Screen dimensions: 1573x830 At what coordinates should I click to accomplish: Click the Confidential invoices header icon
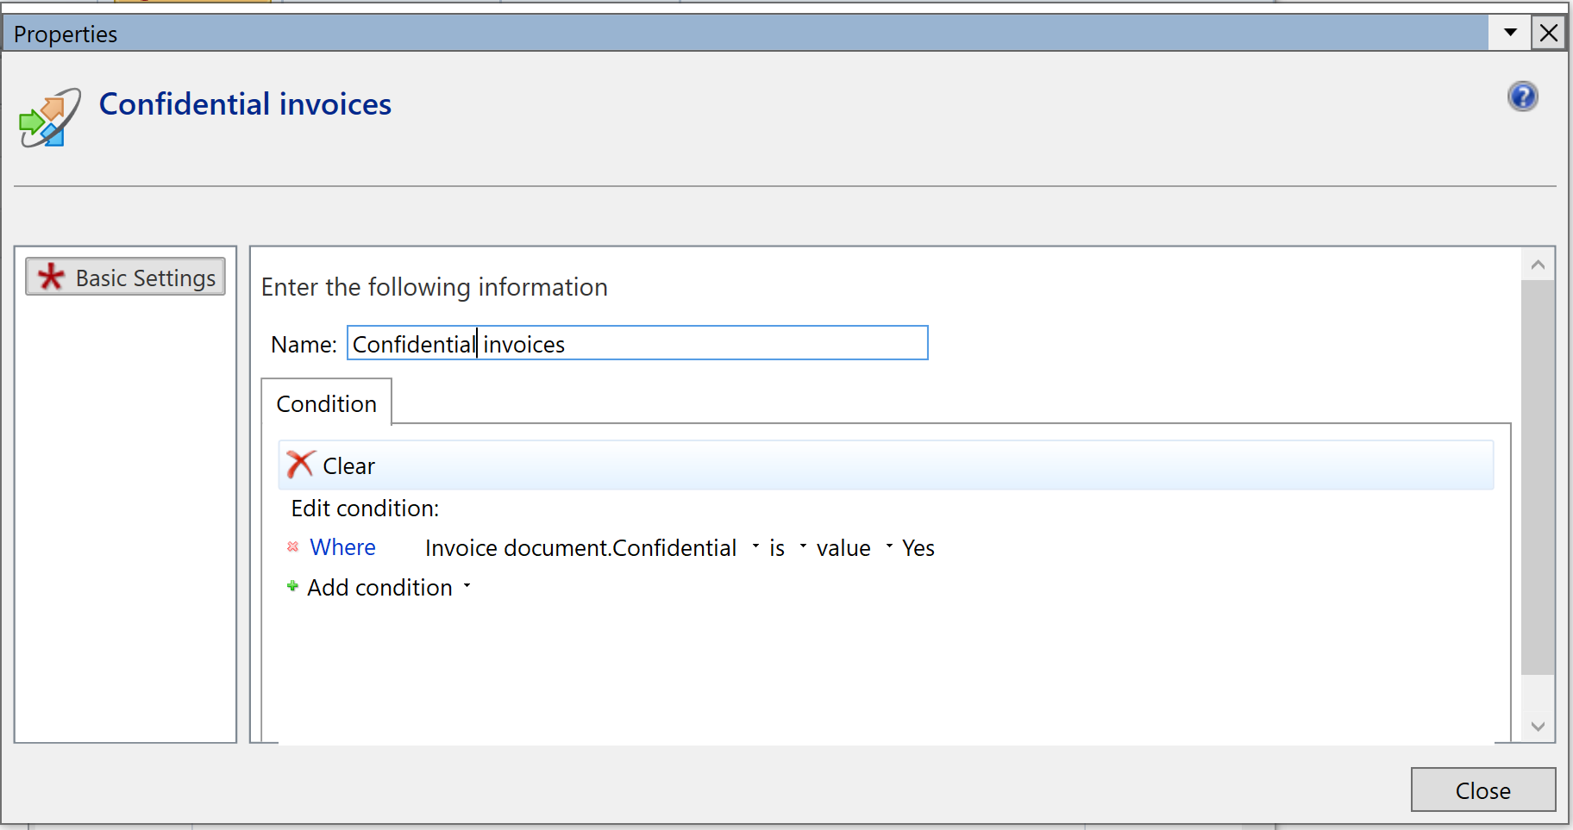pos(50,117)
